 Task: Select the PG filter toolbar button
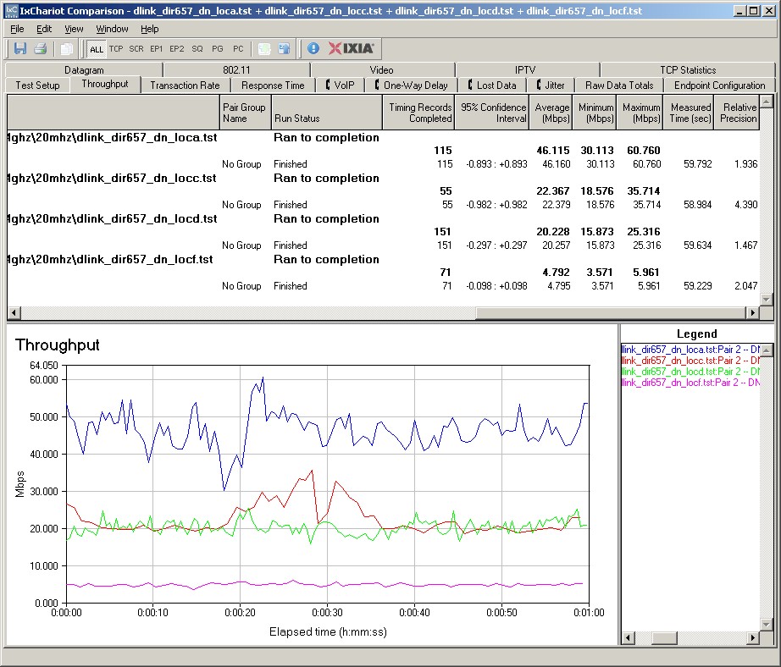point(218,49)
